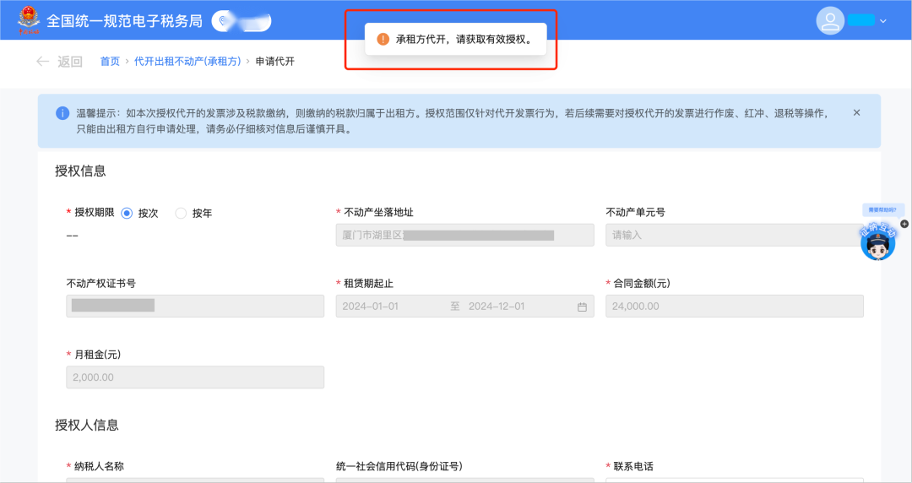Click the 月租金 field showing 2,000.00
This screenshot has width=912, height=483.
pos(195,377)
